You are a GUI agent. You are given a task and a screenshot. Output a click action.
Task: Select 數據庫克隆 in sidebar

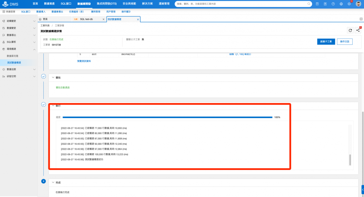coord(12,56)
